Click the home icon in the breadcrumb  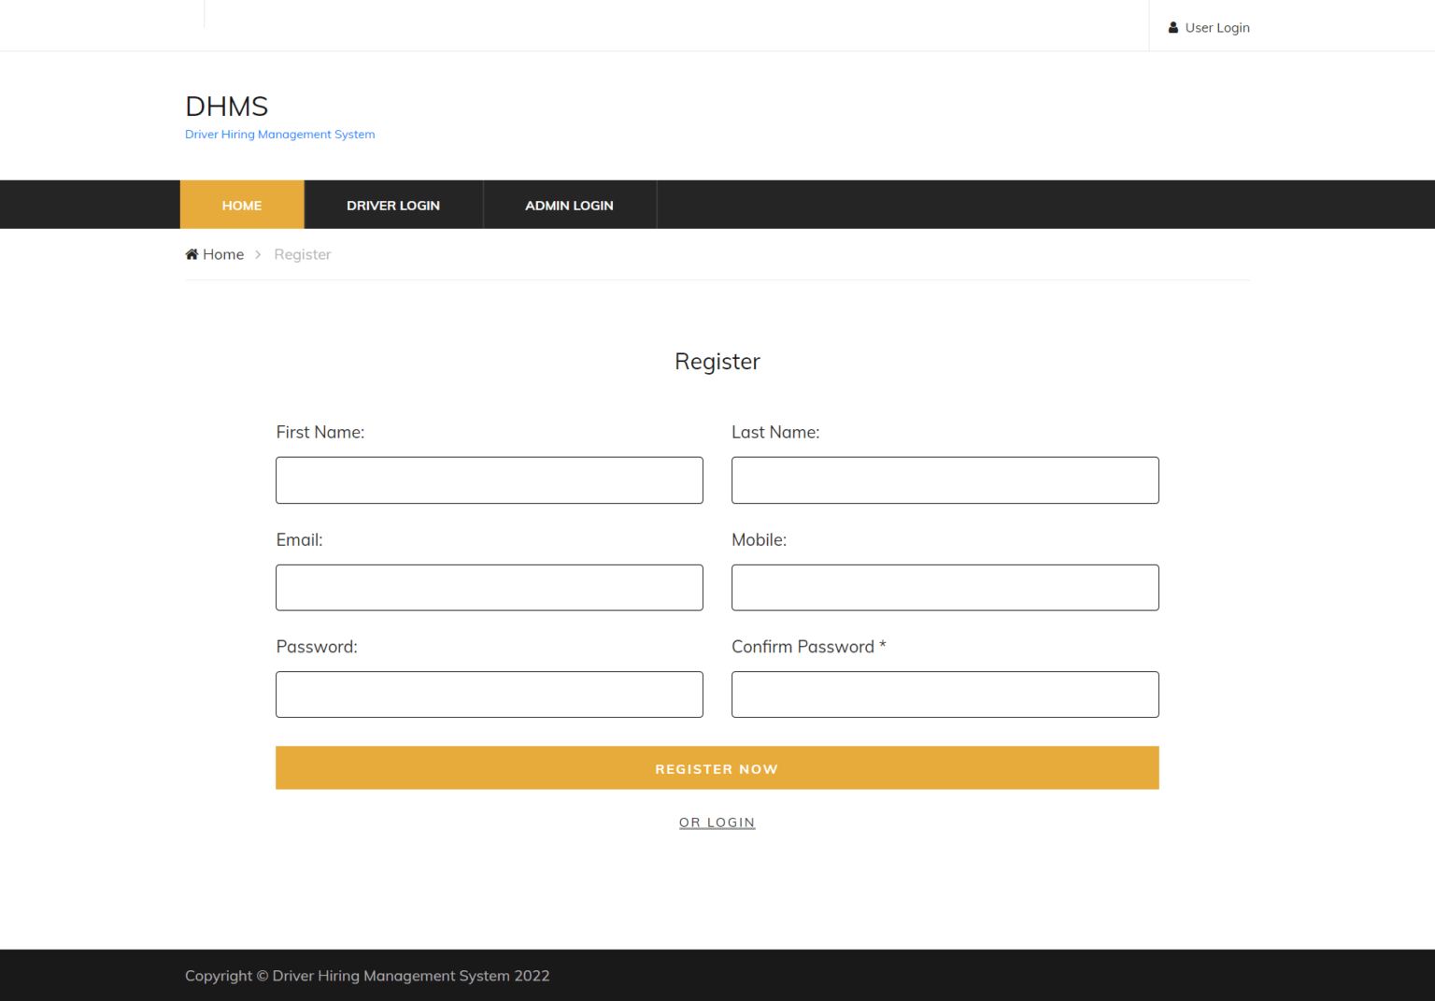click(x=190, y=253)
